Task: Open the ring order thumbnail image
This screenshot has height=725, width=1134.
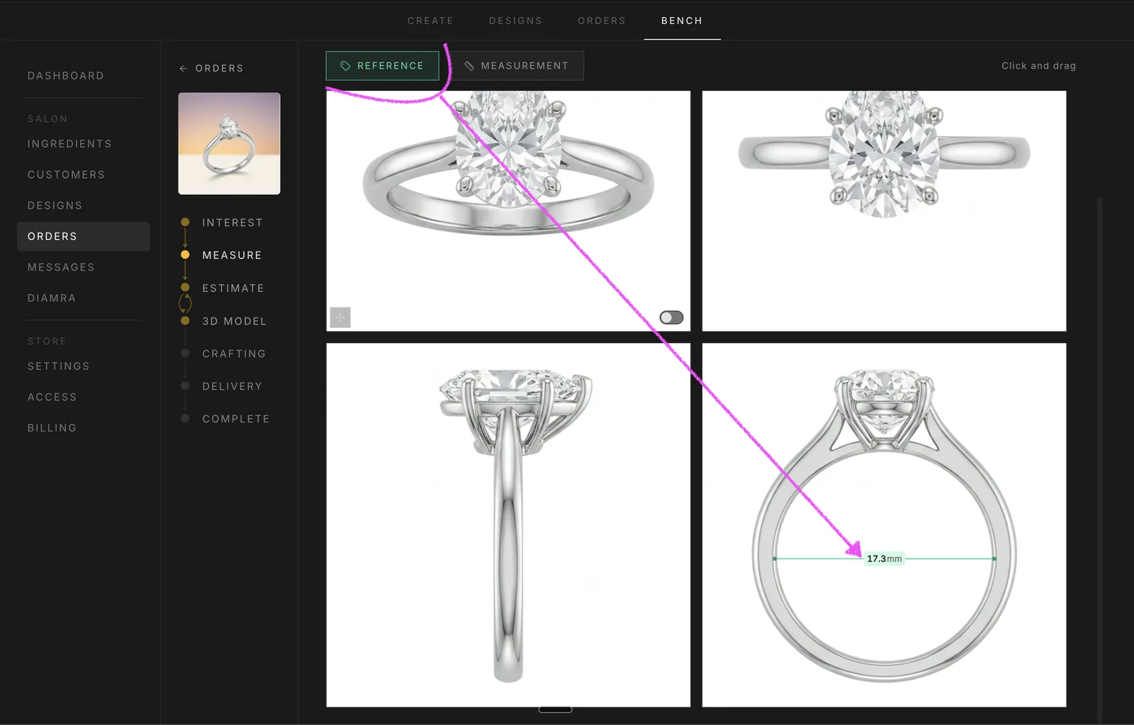Action: (229, 143)
